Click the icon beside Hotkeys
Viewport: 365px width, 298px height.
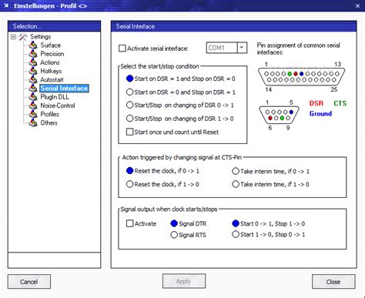[x=33, y=71]
